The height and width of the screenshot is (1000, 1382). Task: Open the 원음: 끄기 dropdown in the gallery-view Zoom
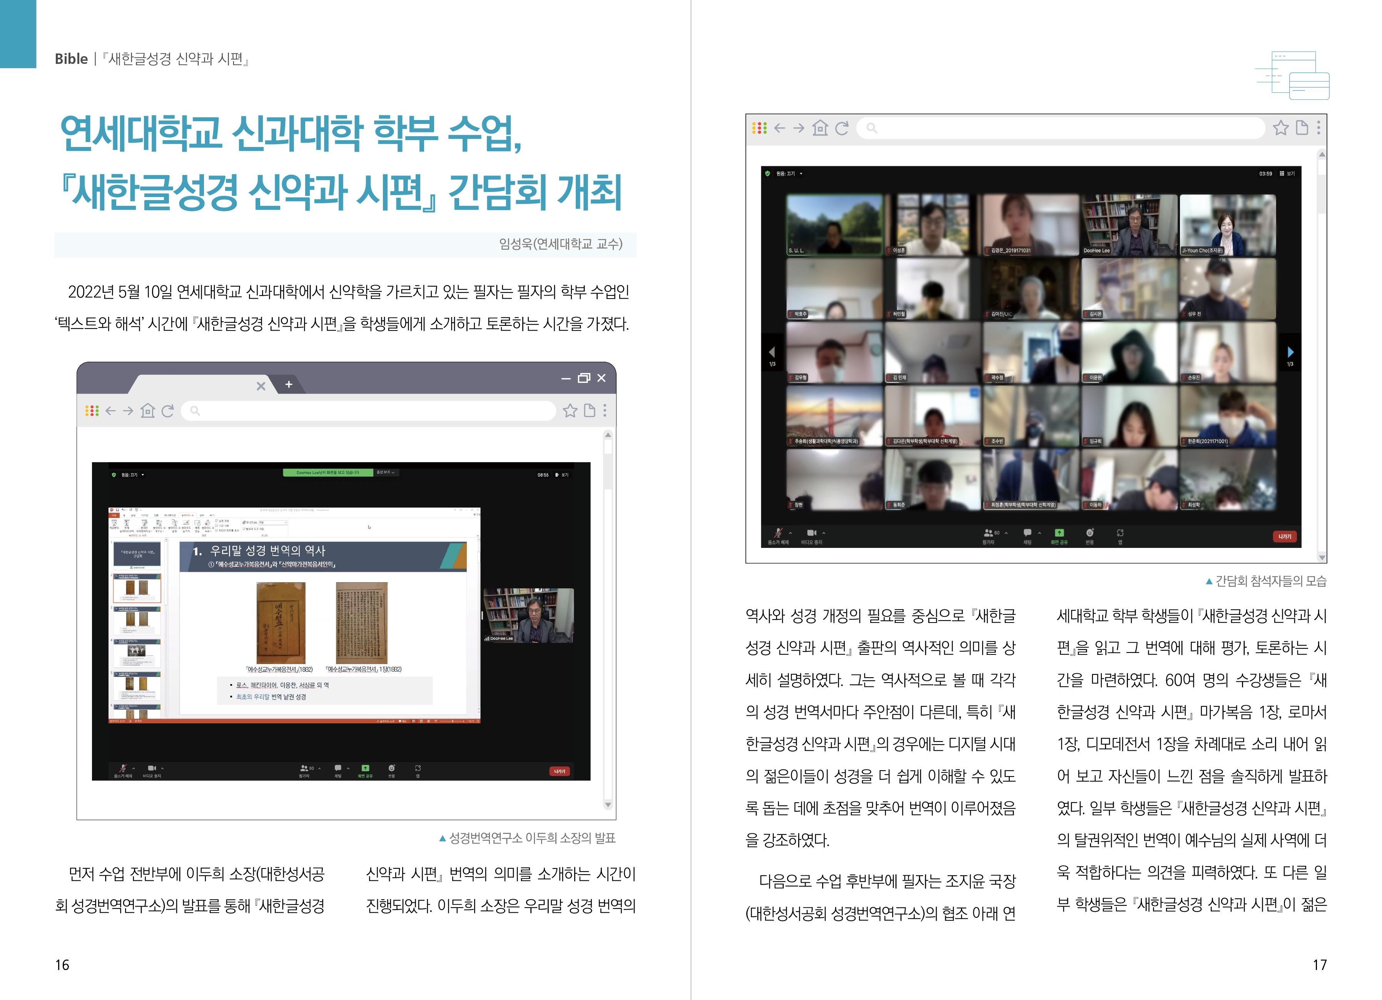click(x=790, y=174)
